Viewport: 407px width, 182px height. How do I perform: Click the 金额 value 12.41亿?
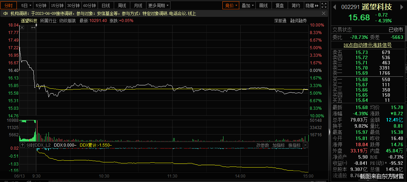395,120
